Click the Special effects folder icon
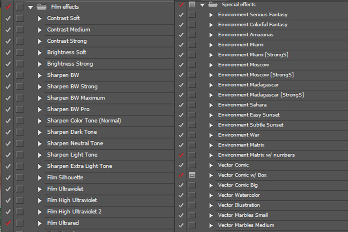The width and height of the screenshot is (348, 232). tap(213, 5)
